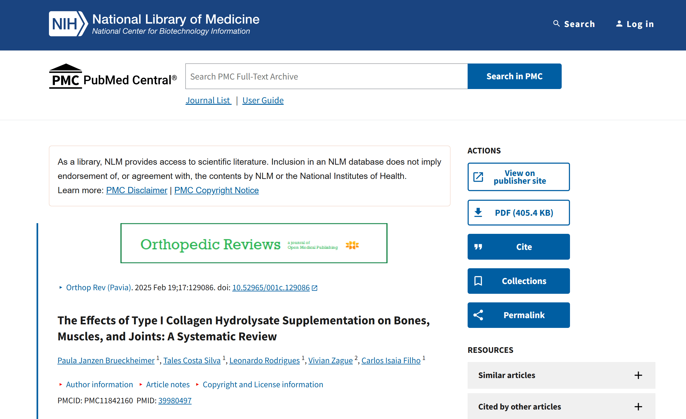
Task: Open the Cite quotation button
Action: [x=518, y=247]
